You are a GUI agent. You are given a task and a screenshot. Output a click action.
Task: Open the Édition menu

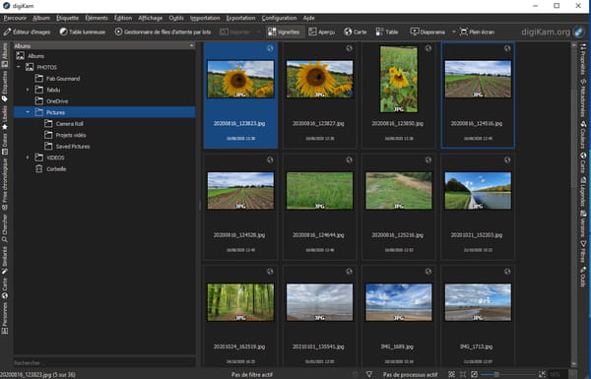click(123, 18)
